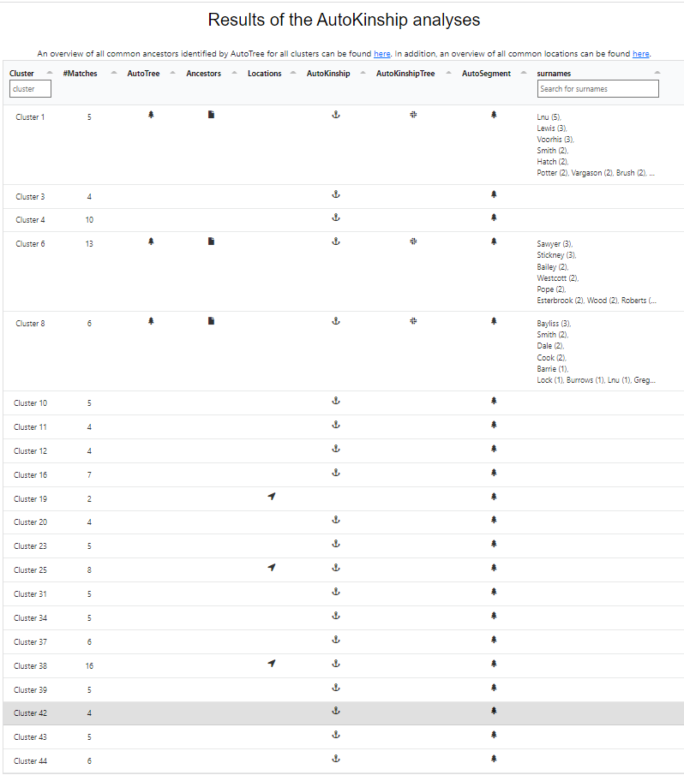This screenshot has height=775, width=684.
Task: Focus the cluster filter input field
Action: tap(31, 89)
